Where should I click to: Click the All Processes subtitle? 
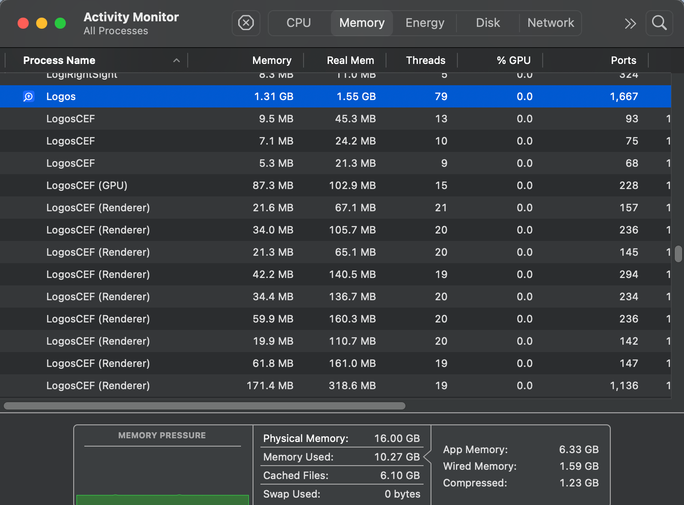pyautogui.click(x=116, y=31)
